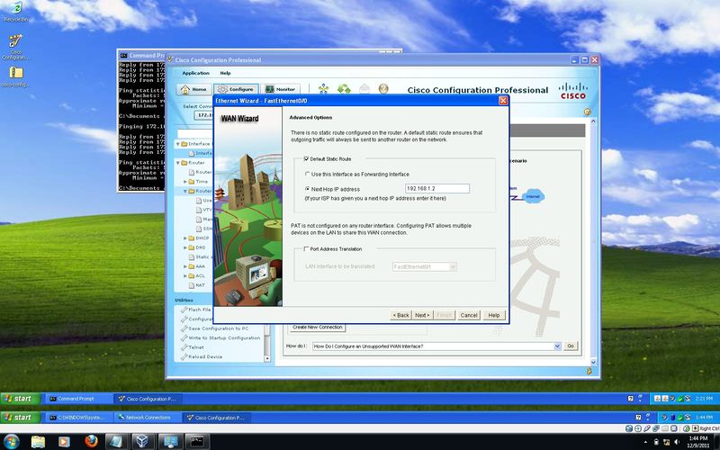Open the Monitor toolbar button

(x=280, y=89)
